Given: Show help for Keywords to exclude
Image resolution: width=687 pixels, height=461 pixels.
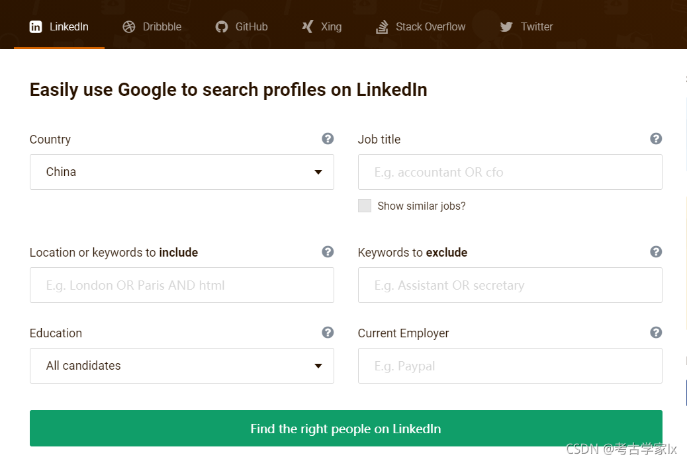Looking at the screenshot, I should click(656, 252).
